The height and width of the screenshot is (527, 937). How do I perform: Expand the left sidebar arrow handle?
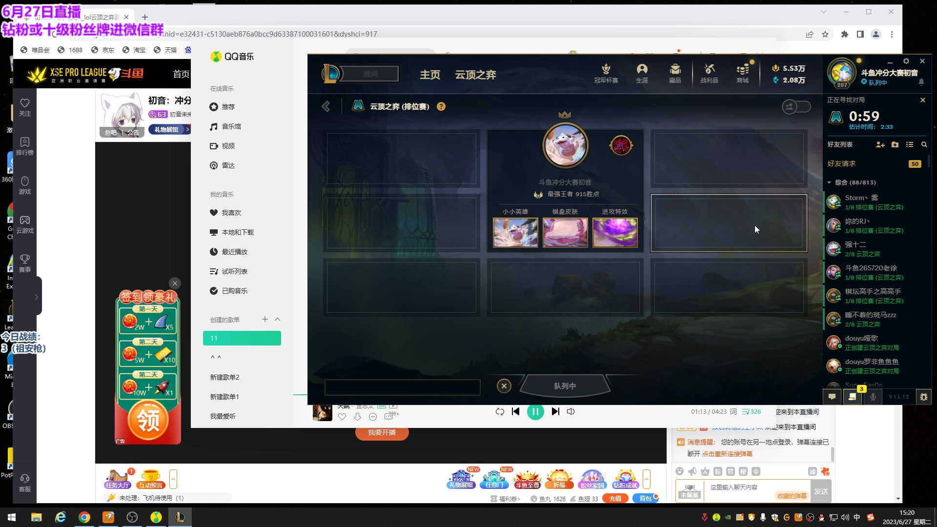click(36, 297)
